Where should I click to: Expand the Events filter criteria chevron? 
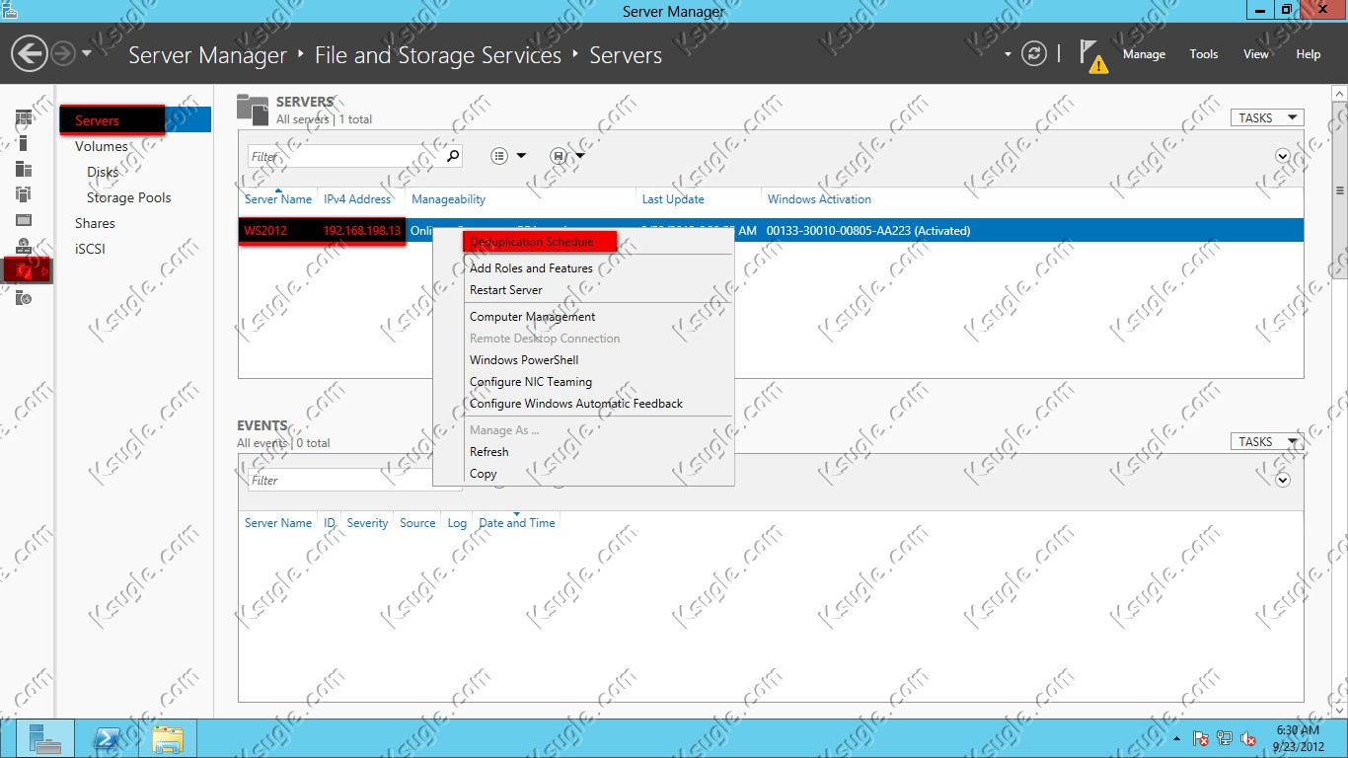[x=1283, y=480]
